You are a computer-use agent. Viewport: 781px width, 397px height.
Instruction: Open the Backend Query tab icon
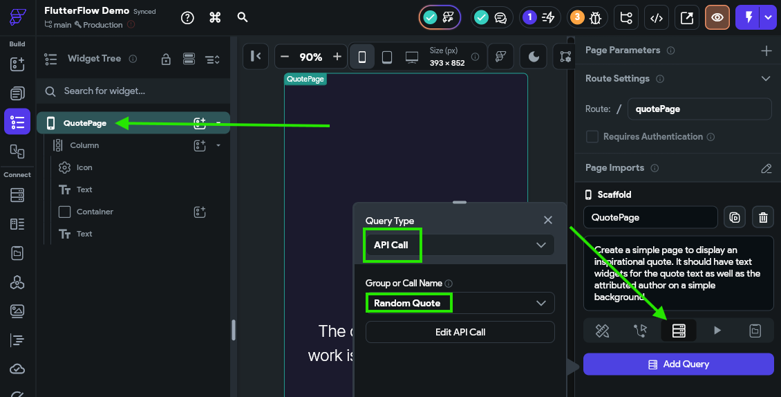679,331
